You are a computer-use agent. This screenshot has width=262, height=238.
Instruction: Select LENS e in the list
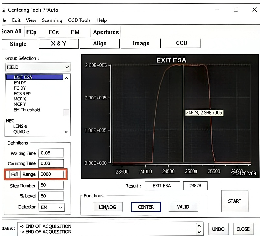point(20,126)
